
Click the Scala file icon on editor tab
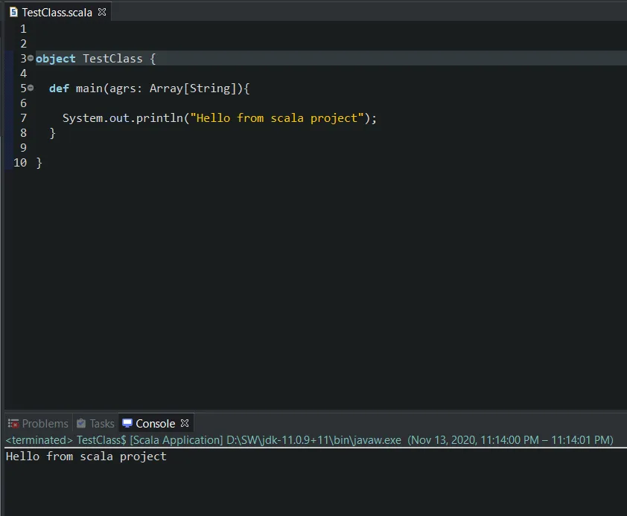tap(13, 13)
